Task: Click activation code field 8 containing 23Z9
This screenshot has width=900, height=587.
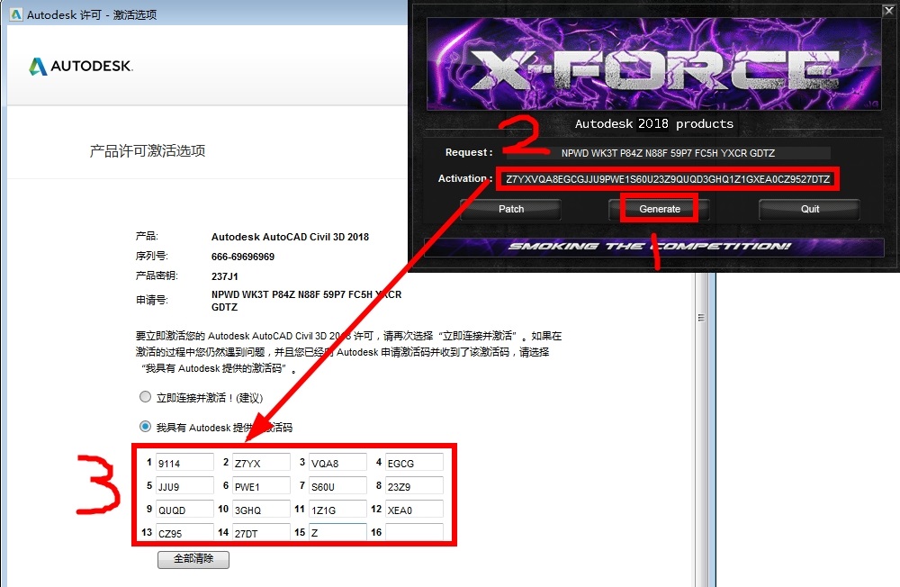Action: [x=414, y=486]
